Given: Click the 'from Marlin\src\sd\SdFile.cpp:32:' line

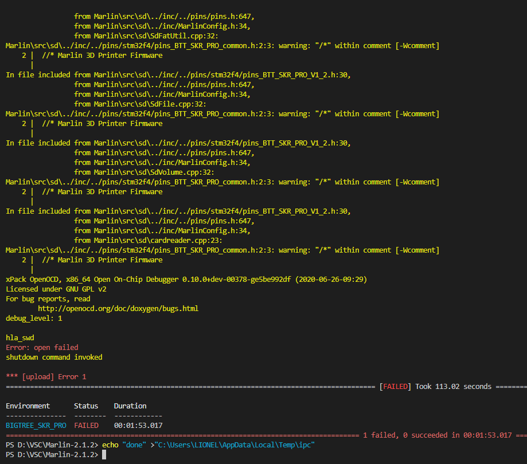Looking at the screenshot, I should coord(140,104).
